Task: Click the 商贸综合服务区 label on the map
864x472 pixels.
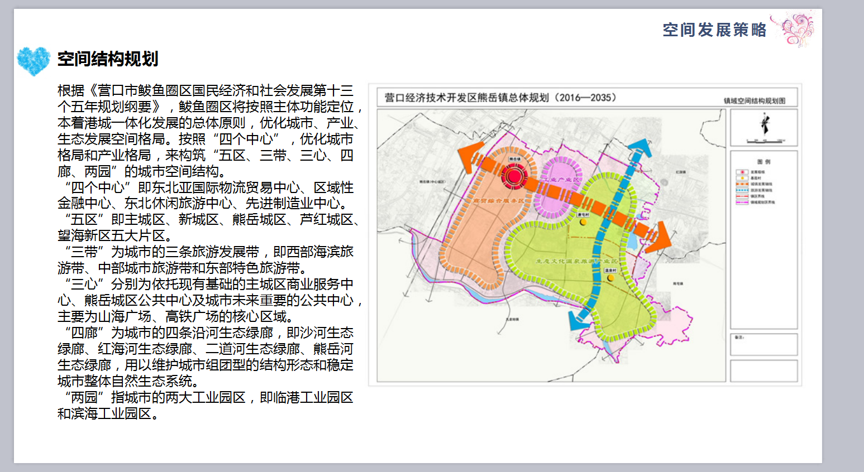Action: coord(499,200)
